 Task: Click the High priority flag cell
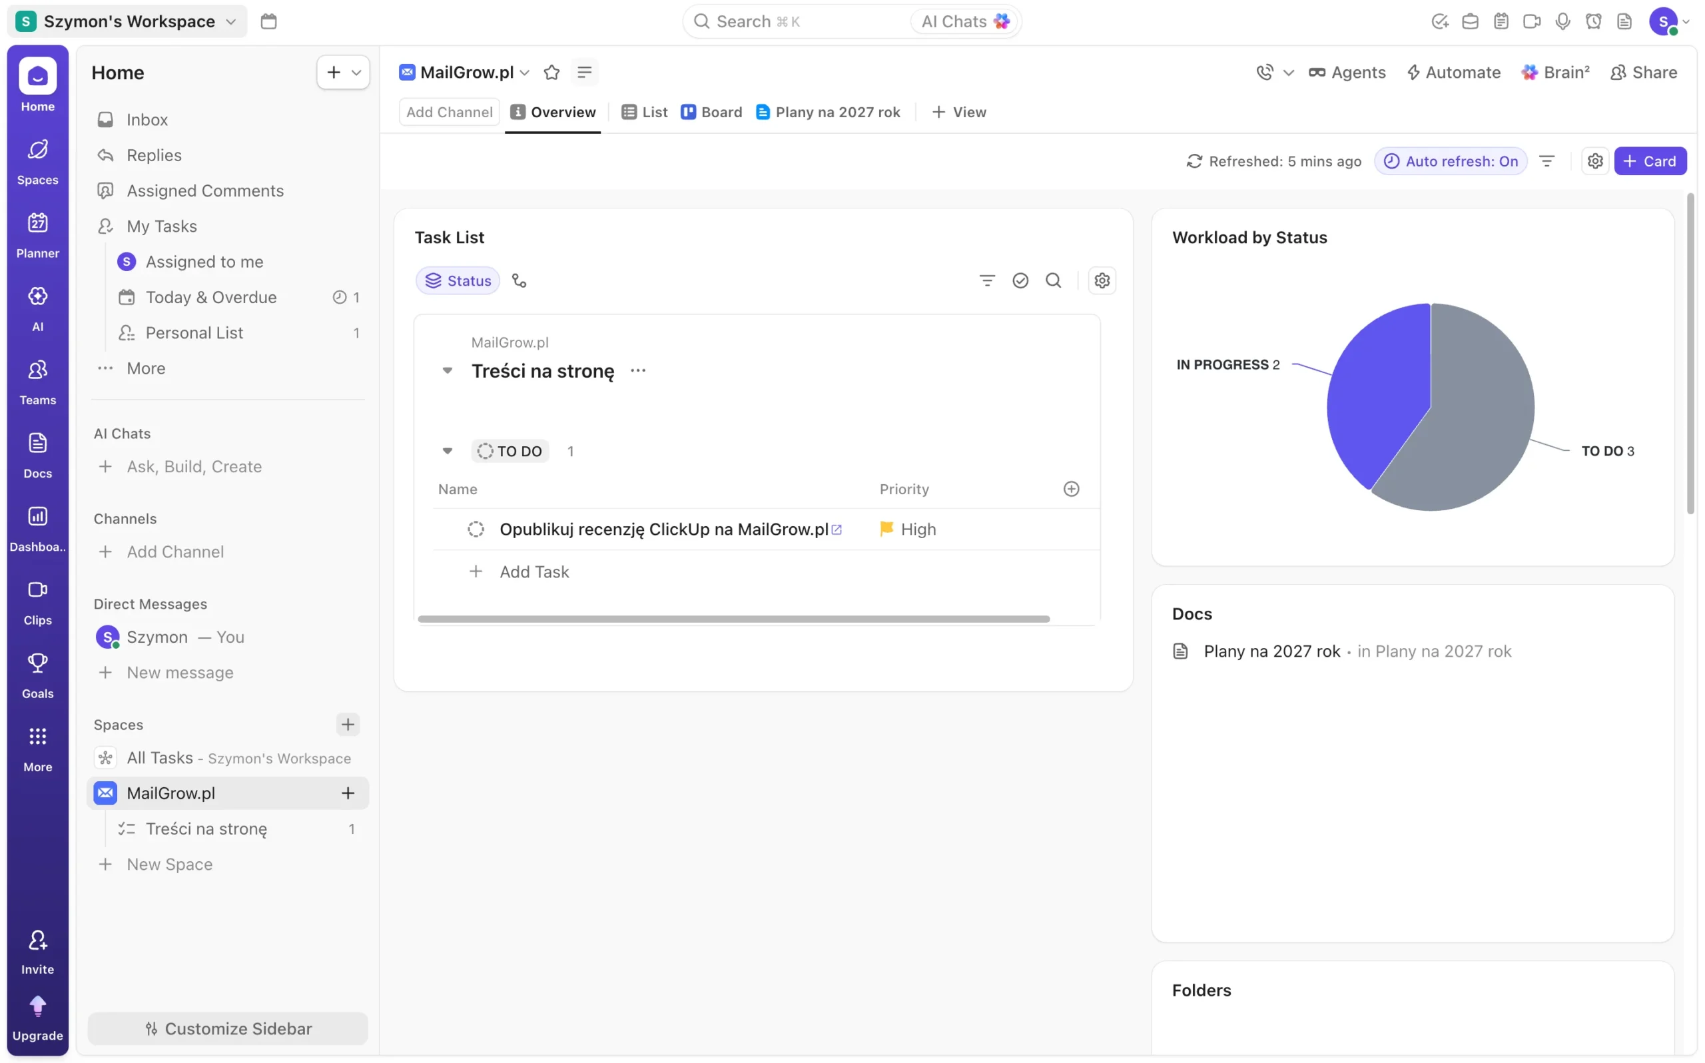908,529
